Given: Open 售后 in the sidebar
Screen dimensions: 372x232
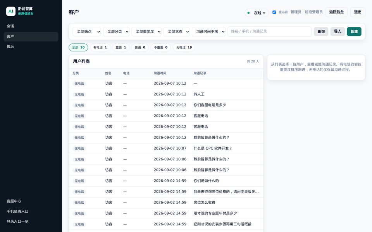Looking at the screenshot, I should [31, 47].
